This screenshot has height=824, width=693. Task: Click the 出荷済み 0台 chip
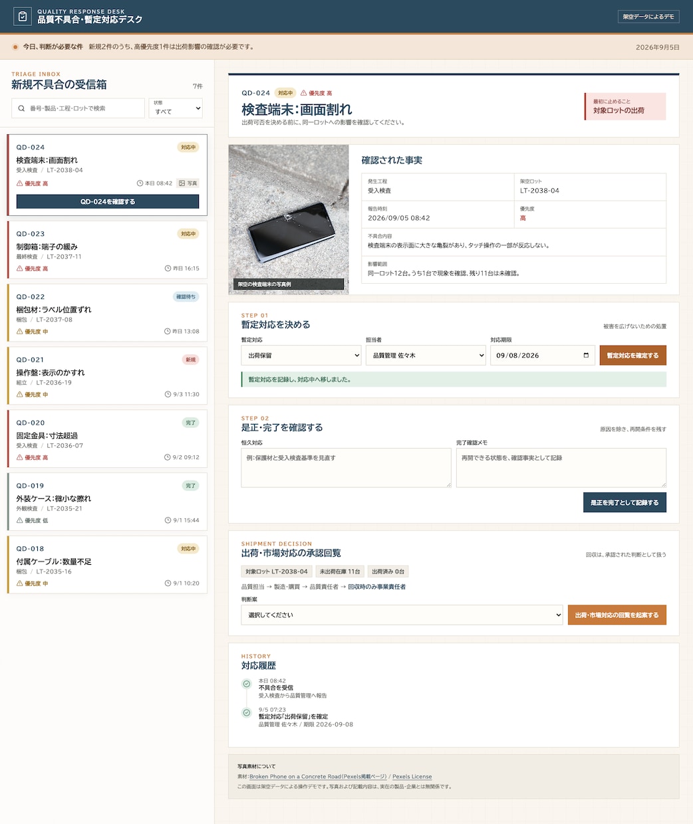click(388, 571)
